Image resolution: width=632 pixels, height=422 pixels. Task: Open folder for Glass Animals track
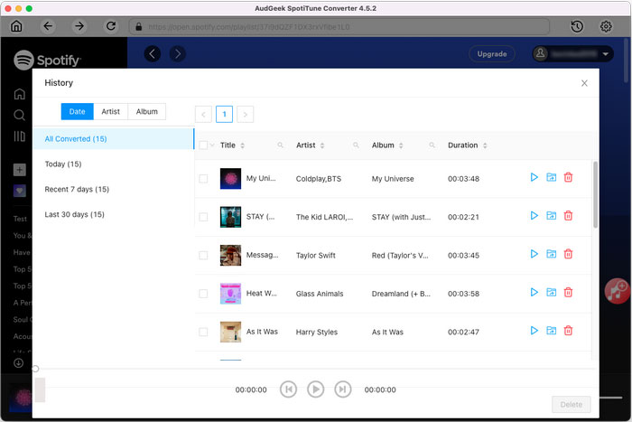pyautogui.click(x=552, y=293)
